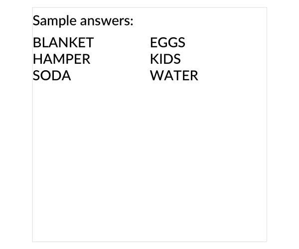Click the left border of the text box
Screen dimensions: 299x249
32,124
